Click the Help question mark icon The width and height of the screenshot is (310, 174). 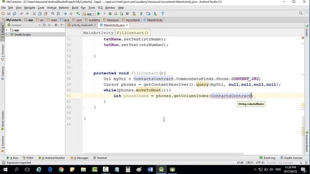(163, 14)
